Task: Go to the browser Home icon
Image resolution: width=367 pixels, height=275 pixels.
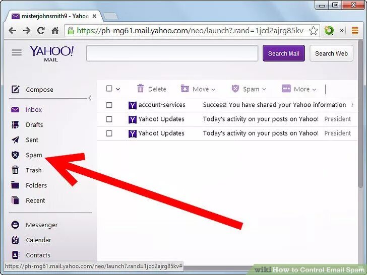Action: coord(55,30)
